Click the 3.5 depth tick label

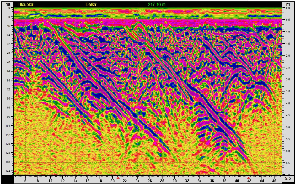click(x=288, y=91)
